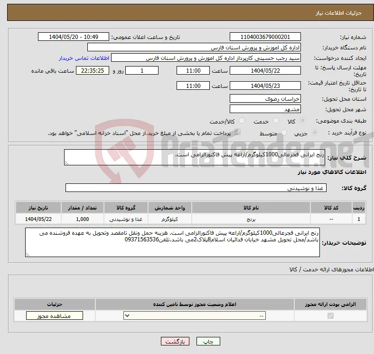This screenshot has height=354, width=374.
Task: Click the delivery province field خراسان رضوی
Action: coord(265,99)
